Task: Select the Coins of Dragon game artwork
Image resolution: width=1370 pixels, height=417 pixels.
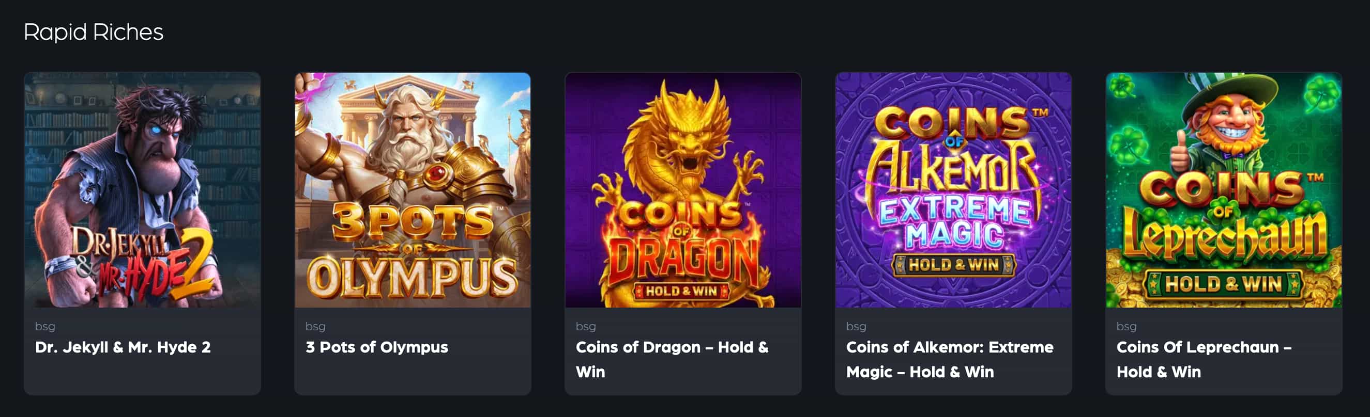Action: [683, 189]
